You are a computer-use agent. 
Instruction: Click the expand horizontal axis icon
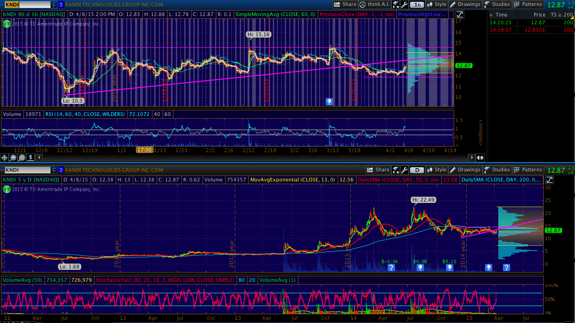point(480,158)
